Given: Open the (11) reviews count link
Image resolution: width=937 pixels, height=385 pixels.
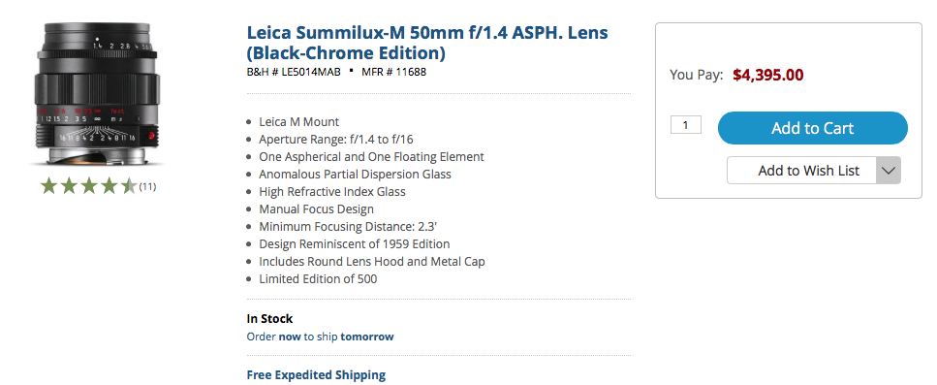Looking at the screenshot, I should coord(147,186).
